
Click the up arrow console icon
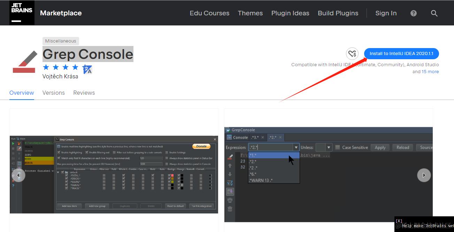(x=230, y=165)
